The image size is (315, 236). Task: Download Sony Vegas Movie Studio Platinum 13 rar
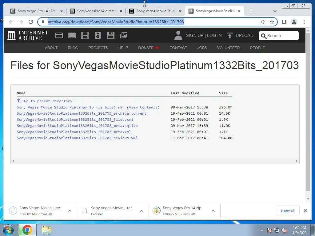(x=70, y=107)
